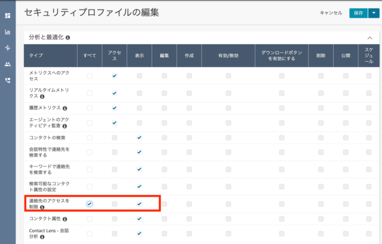Click the コンタクトの検索 row label

47,138
